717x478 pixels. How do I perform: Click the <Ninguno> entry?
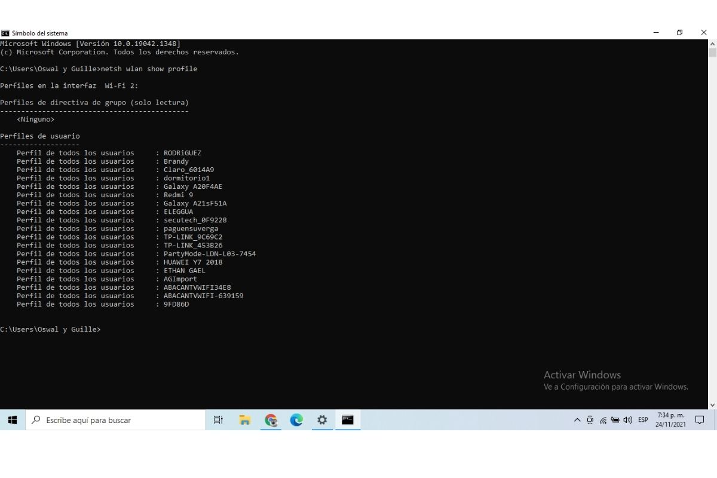pos(36,119)
